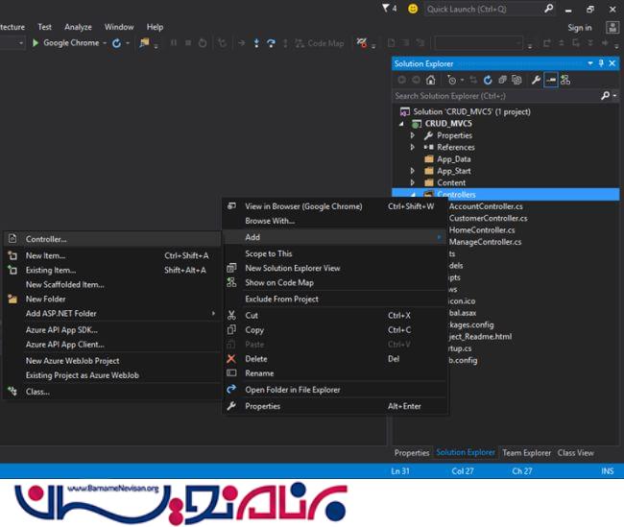The width and height of the screenshot is (624, 527).
Task: Select HomeController.cs in Solution Explorer
Action: (481, 230)
